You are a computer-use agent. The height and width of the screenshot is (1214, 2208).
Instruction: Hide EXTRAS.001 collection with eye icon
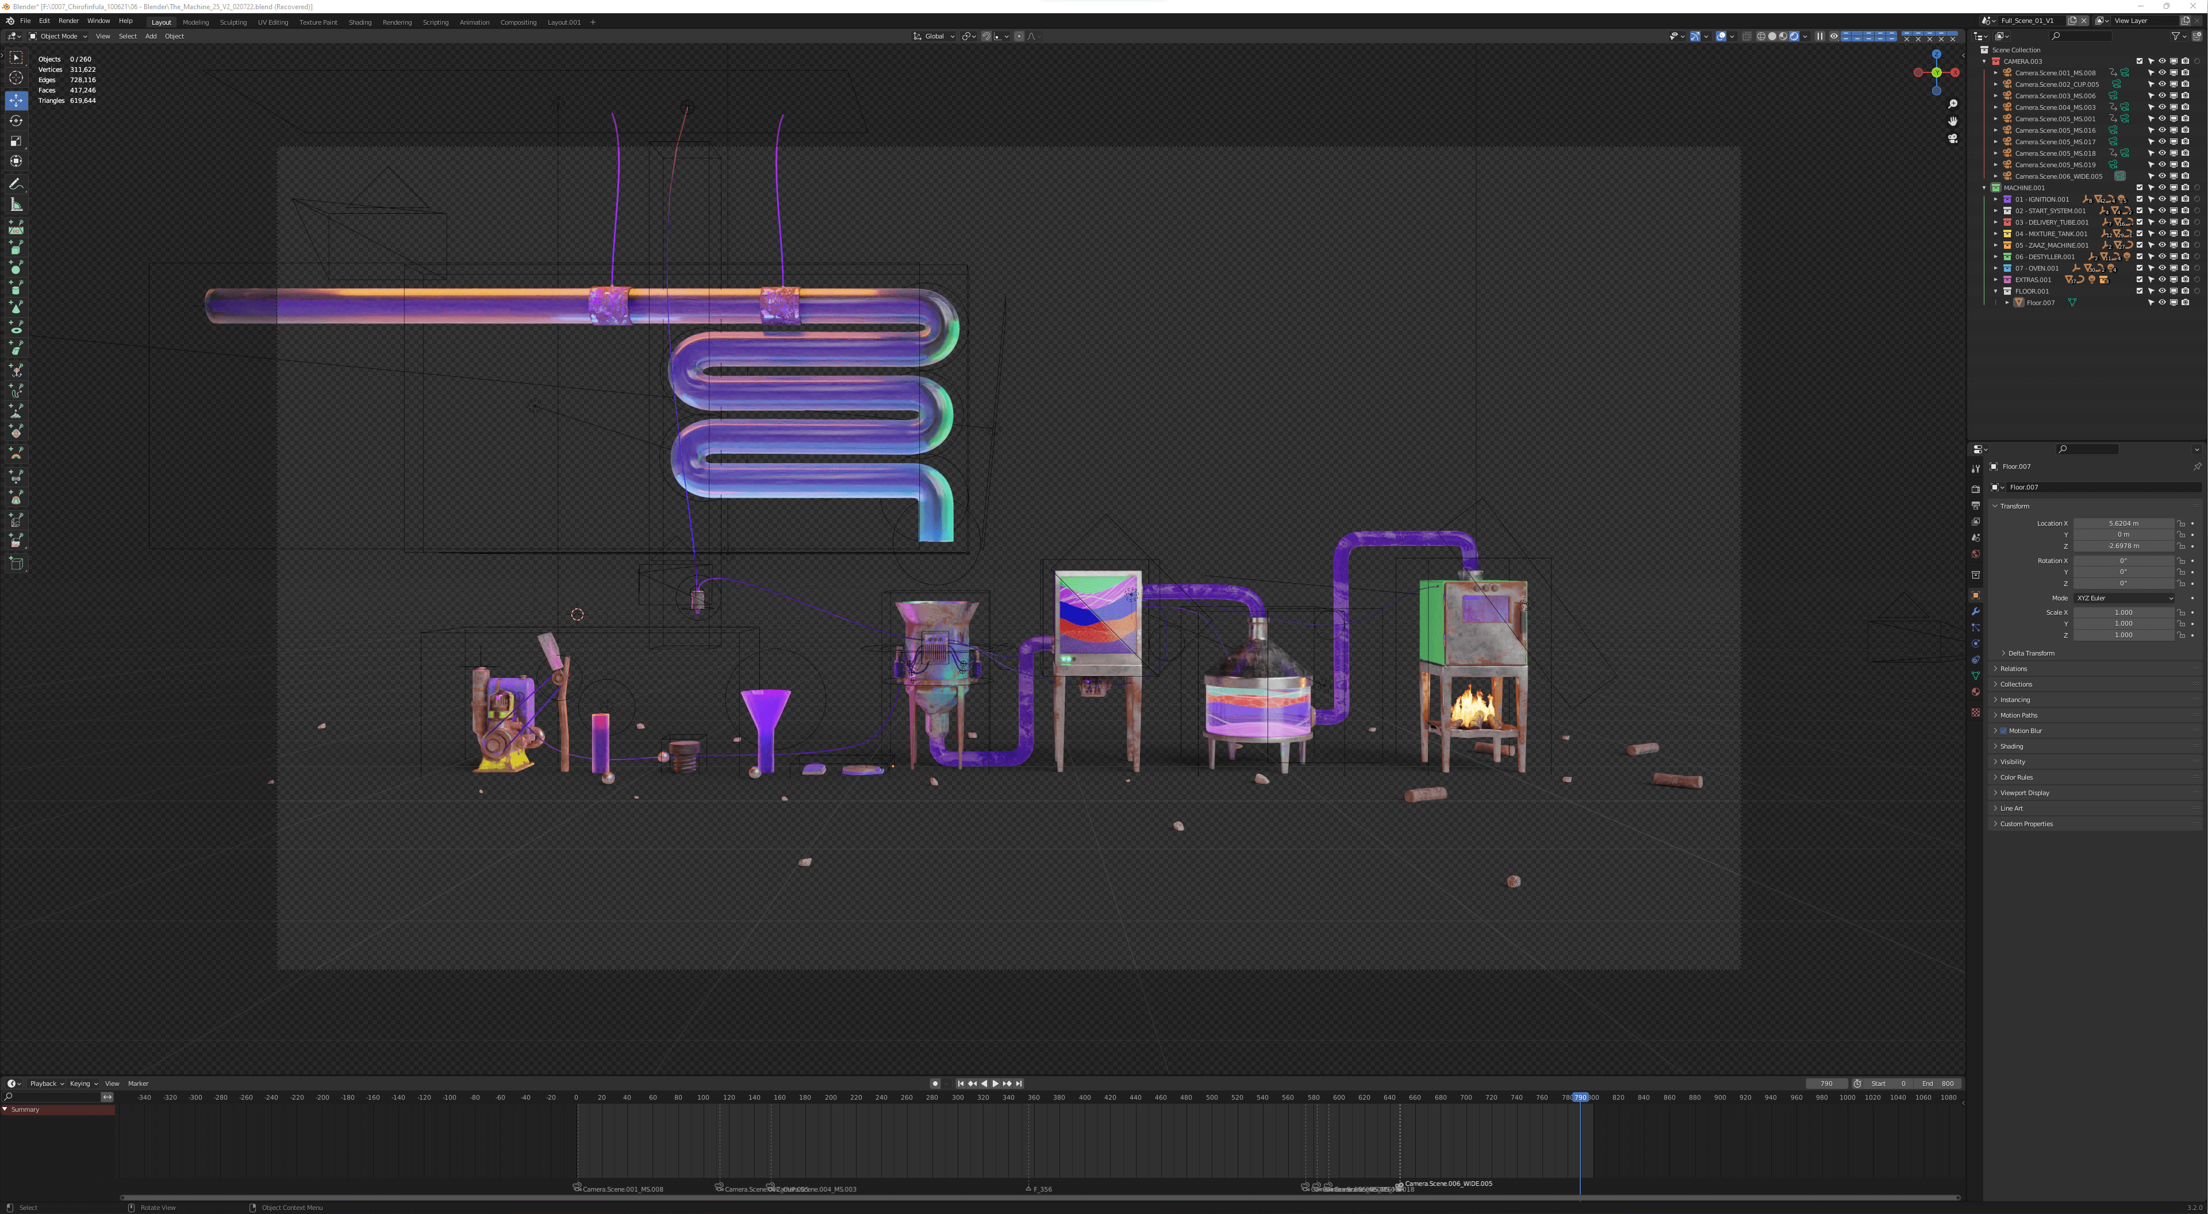[x=2161, y=279]
